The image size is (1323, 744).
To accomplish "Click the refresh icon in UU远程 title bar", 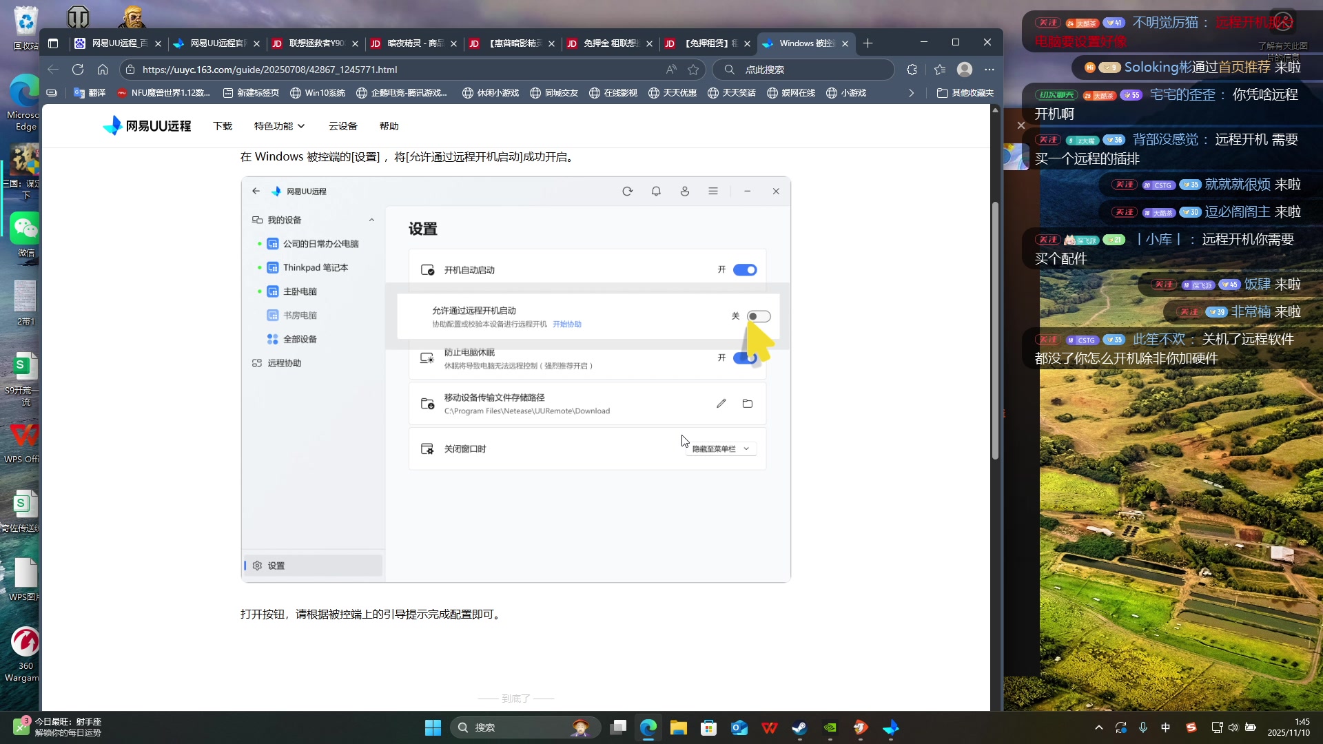I will pyautogui.click(x=628, y=191).
